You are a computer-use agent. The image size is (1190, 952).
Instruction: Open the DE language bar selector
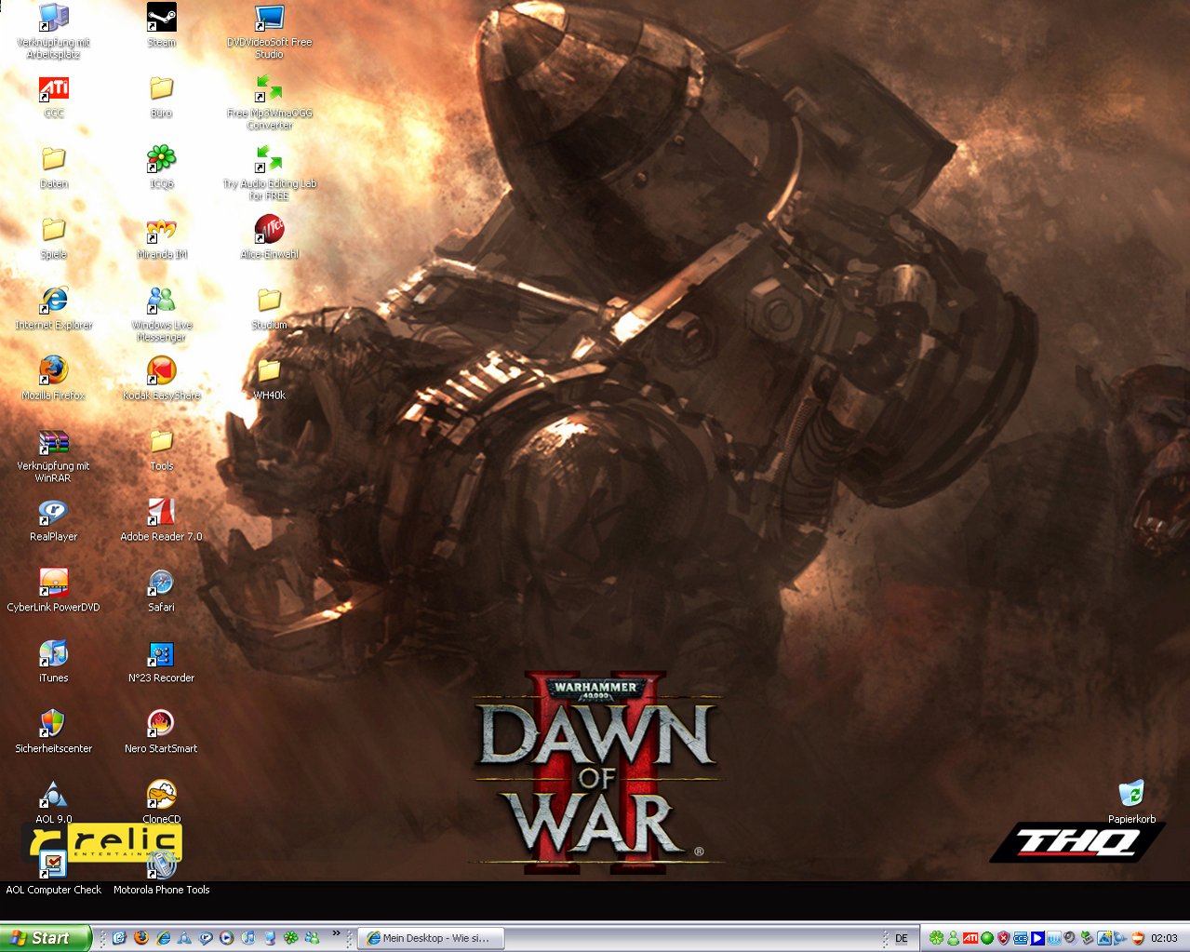pos(901,938)
